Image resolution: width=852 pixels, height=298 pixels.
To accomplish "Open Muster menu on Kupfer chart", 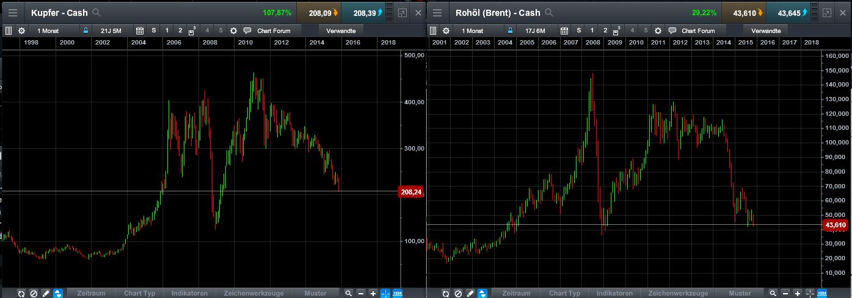I will [315, 293].
